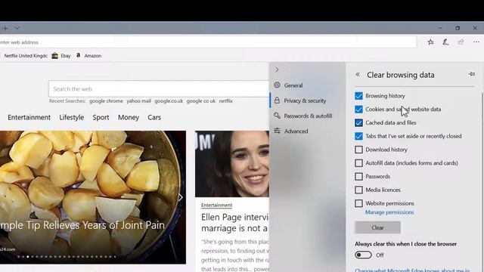This screenshot has height=272, width=484.
Task: Show tab previews chevron
Action: point(17,28)
